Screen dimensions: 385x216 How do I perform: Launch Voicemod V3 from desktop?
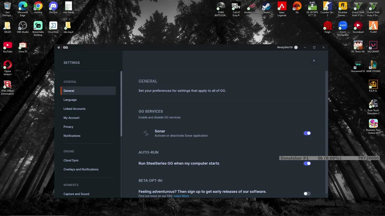tap(358, 65)
